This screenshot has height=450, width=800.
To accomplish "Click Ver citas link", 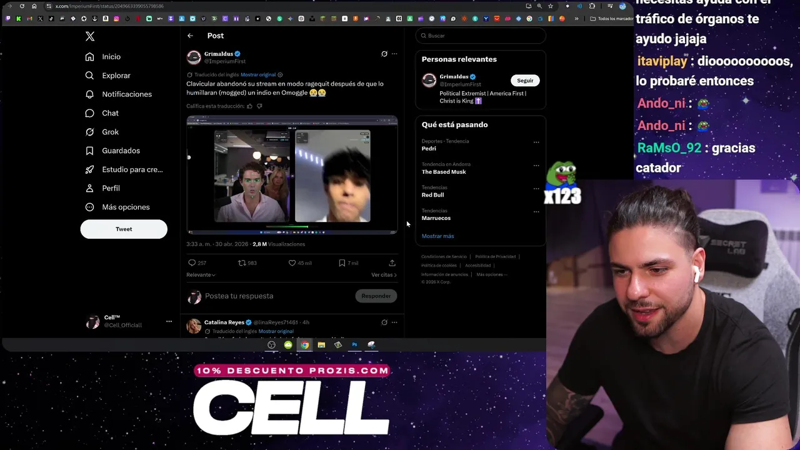I will tap(384, 275).
